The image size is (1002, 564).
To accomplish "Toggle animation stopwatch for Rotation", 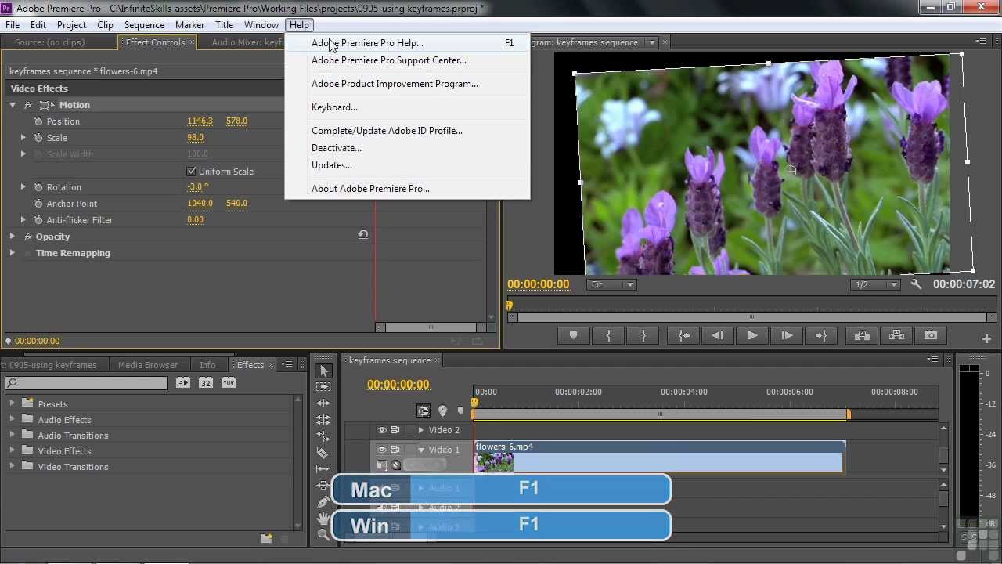I will click(38, 187).
